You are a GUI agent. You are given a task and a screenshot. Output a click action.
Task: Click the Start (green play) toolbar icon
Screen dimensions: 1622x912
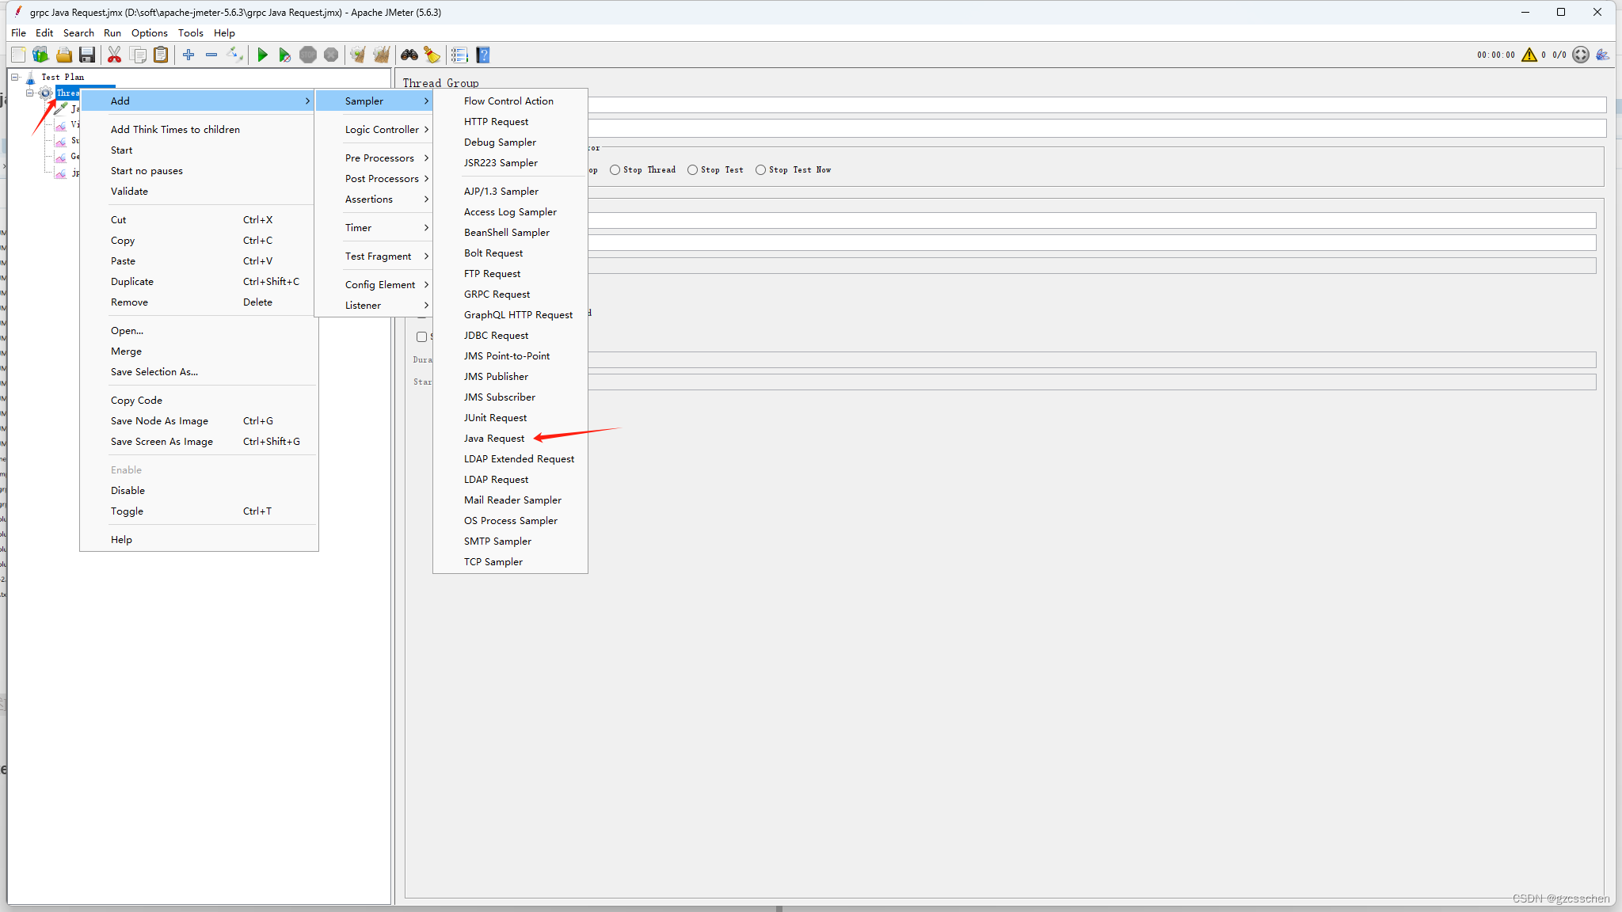pos(262,55)
